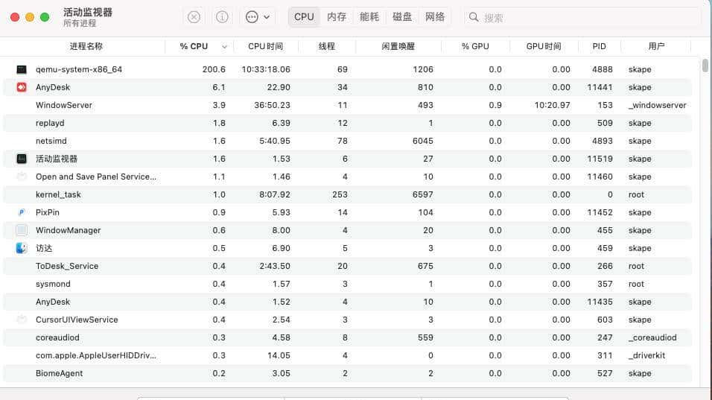Click the 所有进程 subtitle

click(x=80, y=24)
